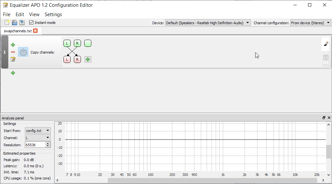Open the View menu

tap(34, 14)
